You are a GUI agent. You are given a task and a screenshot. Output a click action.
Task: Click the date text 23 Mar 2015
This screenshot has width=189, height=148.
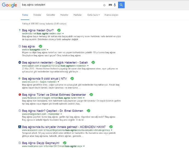coord(28,69)
